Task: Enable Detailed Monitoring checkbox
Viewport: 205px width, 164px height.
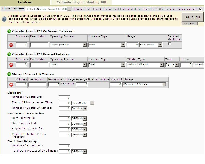Action: coord(169,44)
